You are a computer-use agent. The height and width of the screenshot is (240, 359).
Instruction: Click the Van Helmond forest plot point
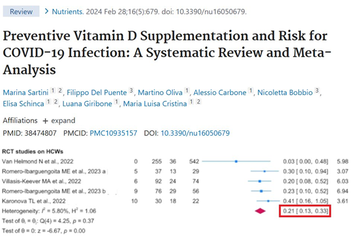[236, 162]
